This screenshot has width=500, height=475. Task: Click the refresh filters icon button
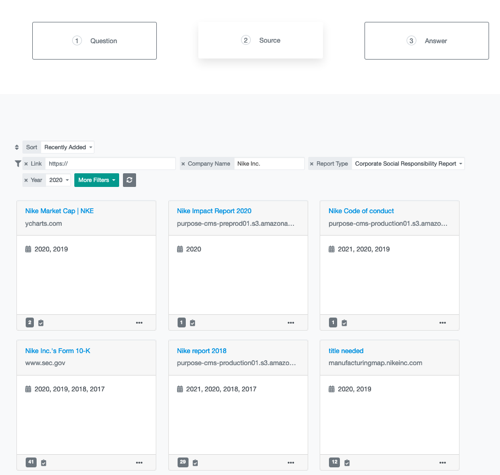point(130,180)
